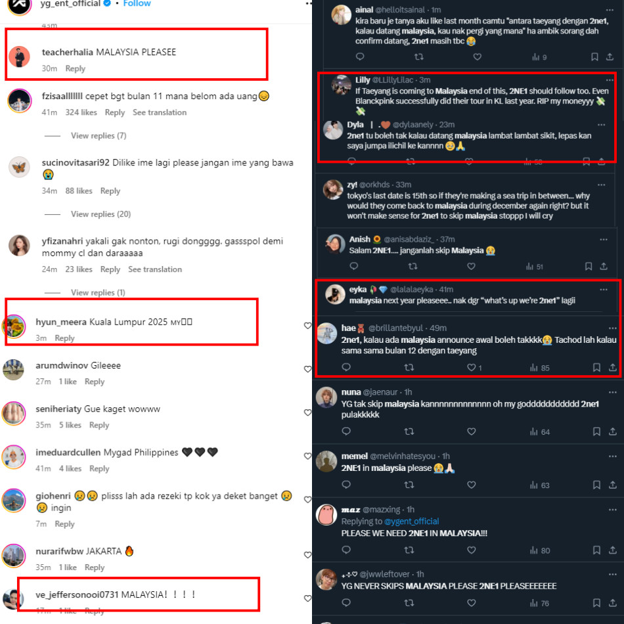Follow the yg_ent_official account
Viewport: 624px width, 624px height.
click(x=137, y=3)
